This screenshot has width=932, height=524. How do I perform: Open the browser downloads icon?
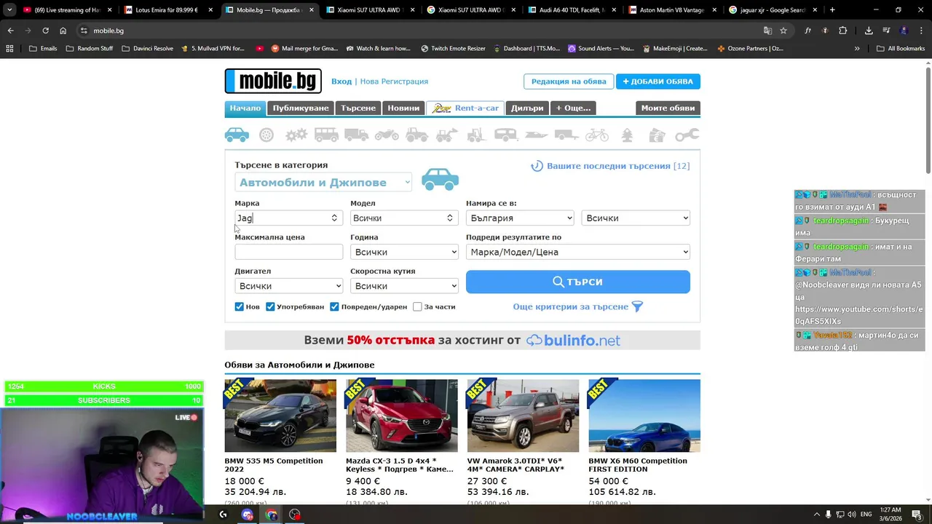point(869,31)
